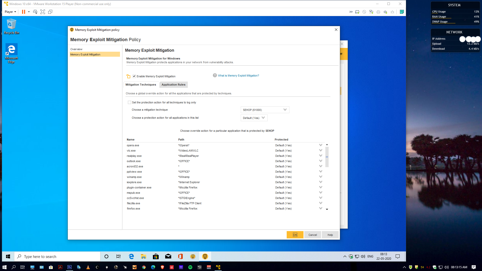Check the log only protection action box
The width and height of the screenshot is (482, 271).
[x=130, y=102]
